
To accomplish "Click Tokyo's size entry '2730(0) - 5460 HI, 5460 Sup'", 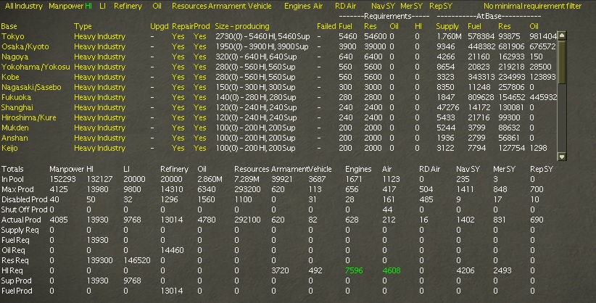I will point(262,36).
